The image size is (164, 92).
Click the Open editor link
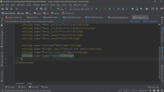click(x=135, y=21)
